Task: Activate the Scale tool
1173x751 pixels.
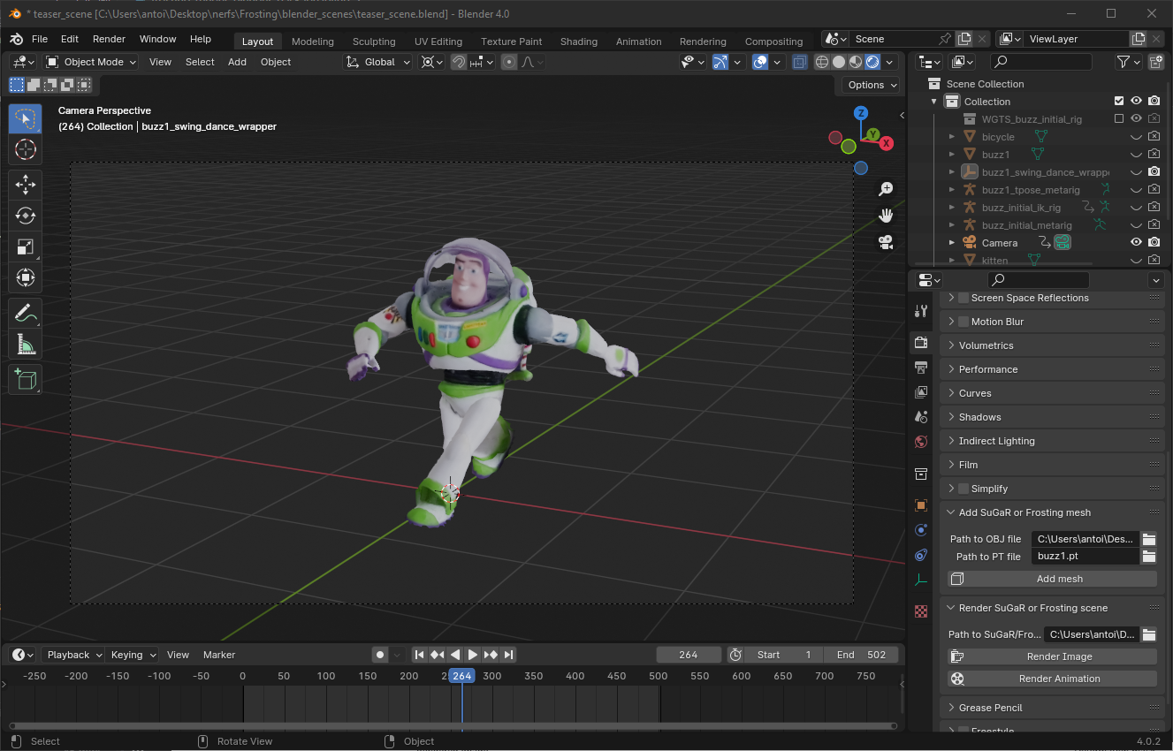Action: point(25,247)
